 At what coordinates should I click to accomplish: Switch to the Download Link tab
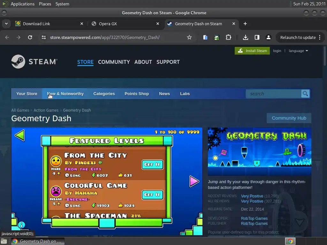pos(49,24)
